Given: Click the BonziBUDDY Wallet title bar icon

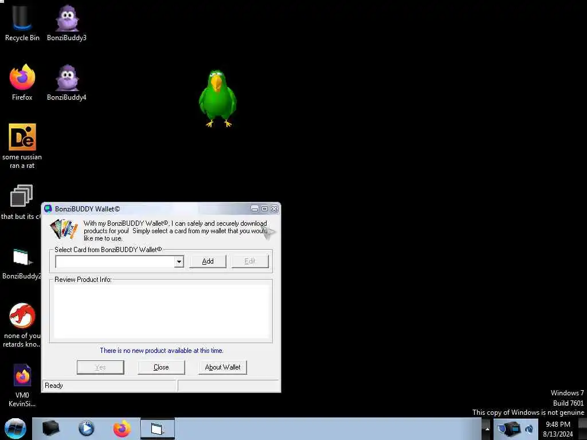Looking at the screenshot, I should [48, 209].
